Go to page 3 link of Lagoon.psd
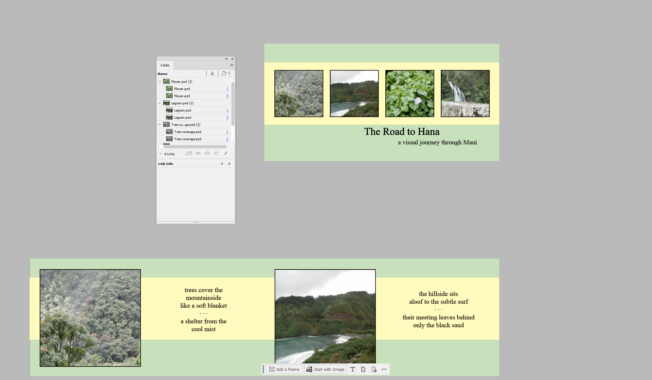This screenshot has width=652, height=380. (227, 117)
